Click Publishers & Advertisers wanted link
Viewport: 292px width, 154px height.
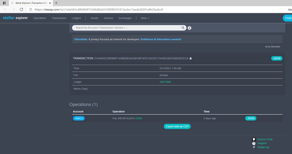coord(161,39)
